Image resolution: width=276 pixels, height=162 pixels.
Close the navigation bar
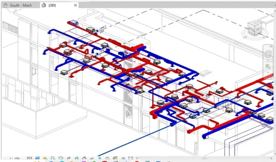[x=271, y=47]
